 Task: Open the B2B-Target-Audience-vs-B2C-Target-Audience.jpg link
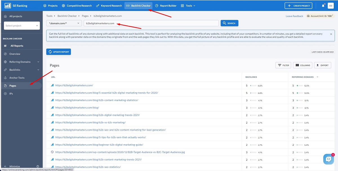[x=120, y=152]
